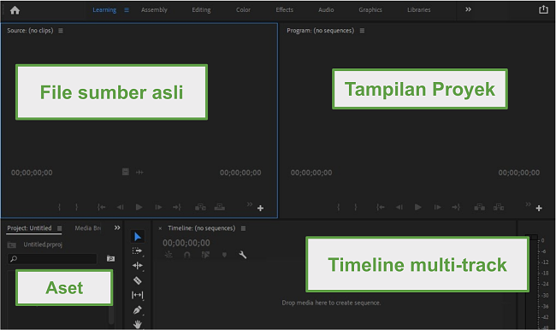Open the Media Browser tab
556x330 pixels.
click(x=87, y=228)
